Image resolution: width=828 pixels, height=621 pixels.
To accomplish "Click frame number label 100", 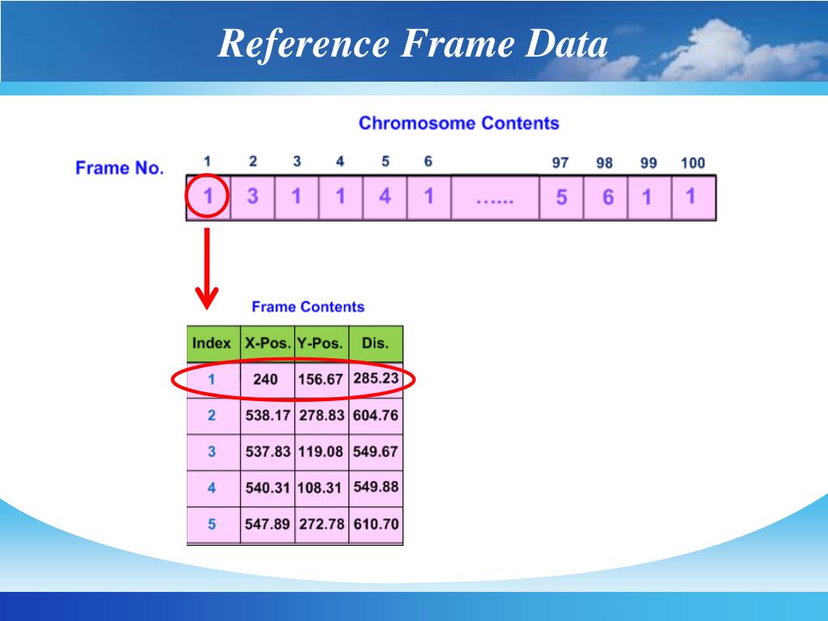I will 693,163.
